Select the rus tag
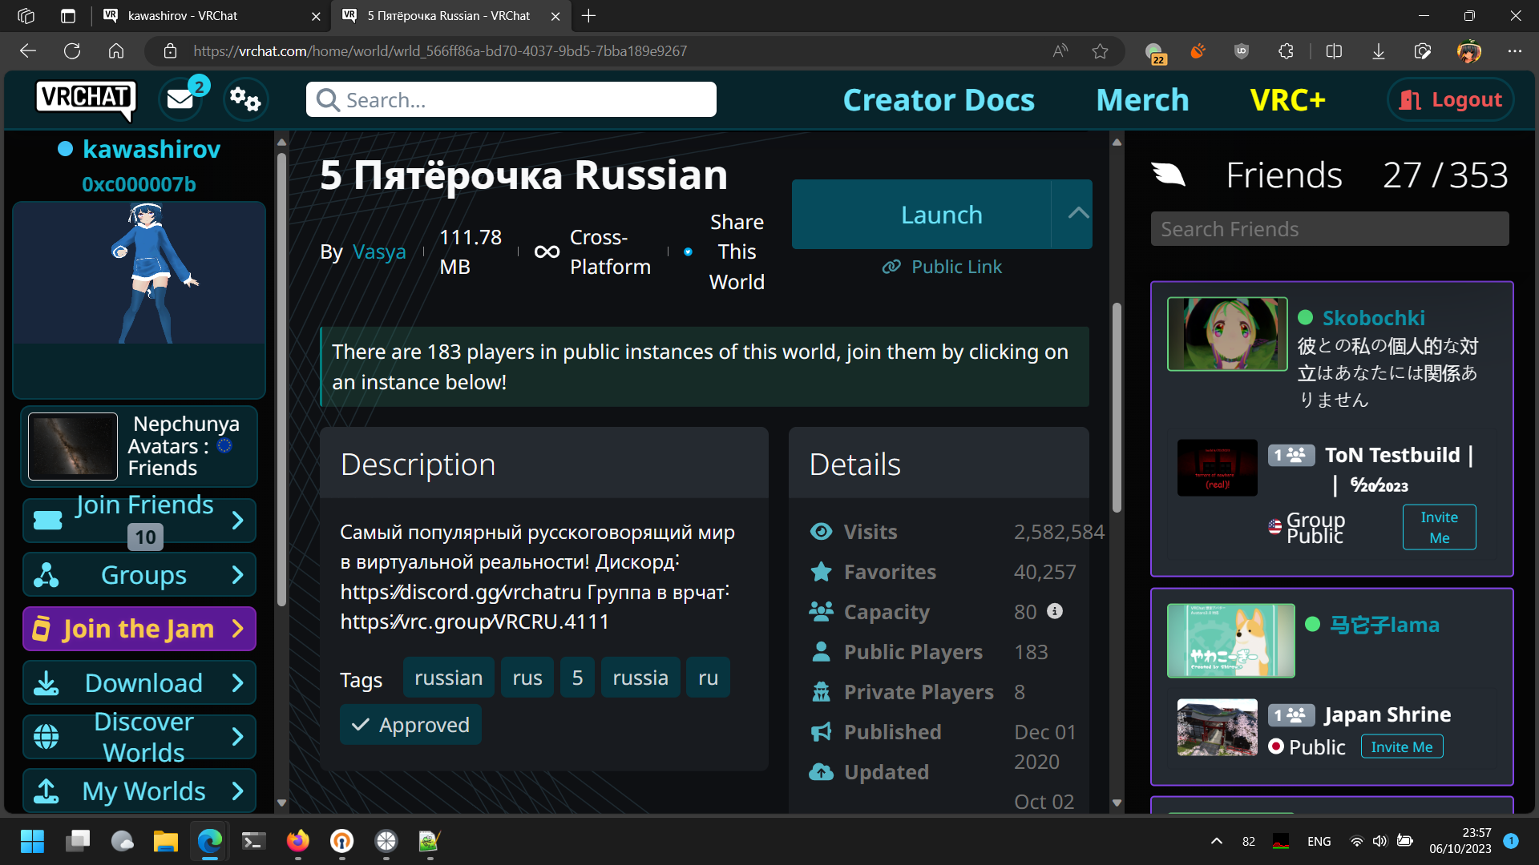The height and width of the screenshot is (865, 1539). point(527,678)
